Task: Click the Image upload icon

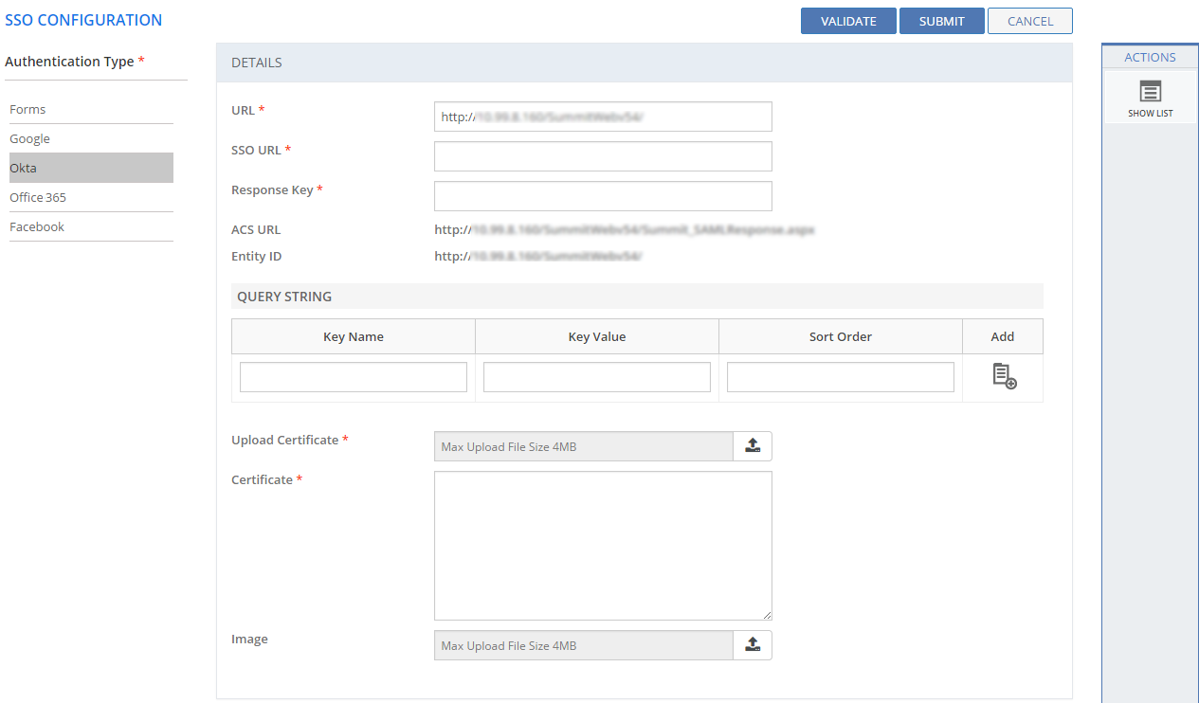Action: click(x=753, y=645)
